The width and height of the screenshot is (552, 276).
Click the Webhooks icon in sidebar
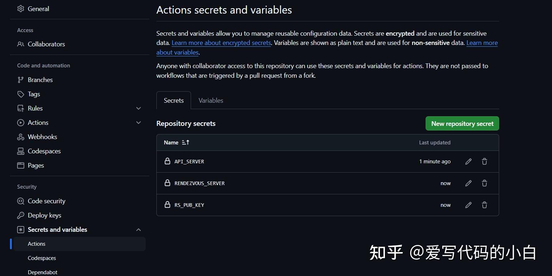coord(20,137)
